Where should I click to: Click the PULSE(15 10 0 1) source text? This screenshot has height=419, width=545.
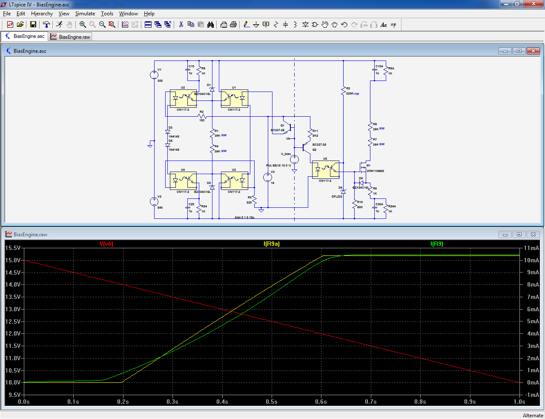279,166
